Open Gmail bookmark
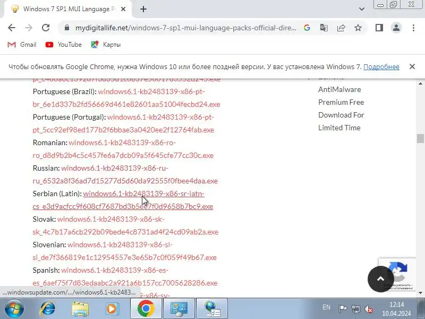Image resolution: width=425 pixels, height=319 pixels. pos(22,45)
